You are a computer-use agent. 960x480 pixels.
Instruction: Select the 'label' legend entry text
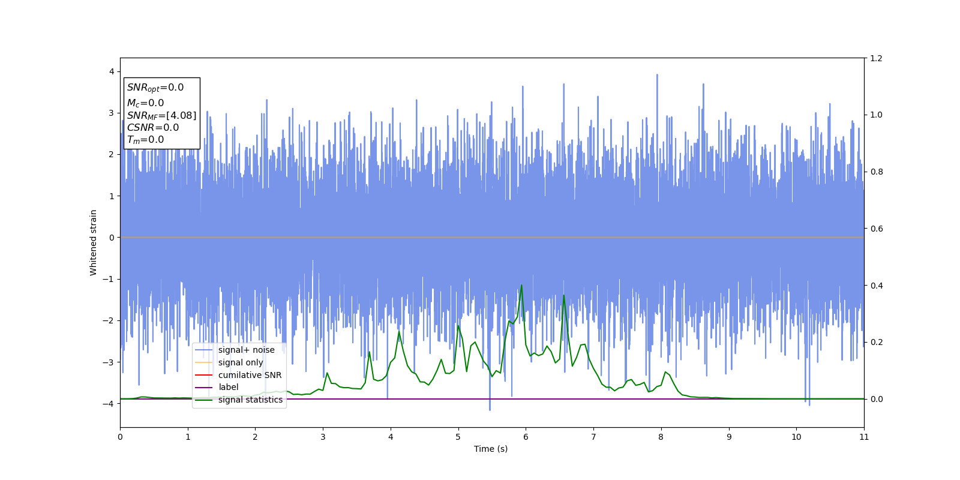229,388
